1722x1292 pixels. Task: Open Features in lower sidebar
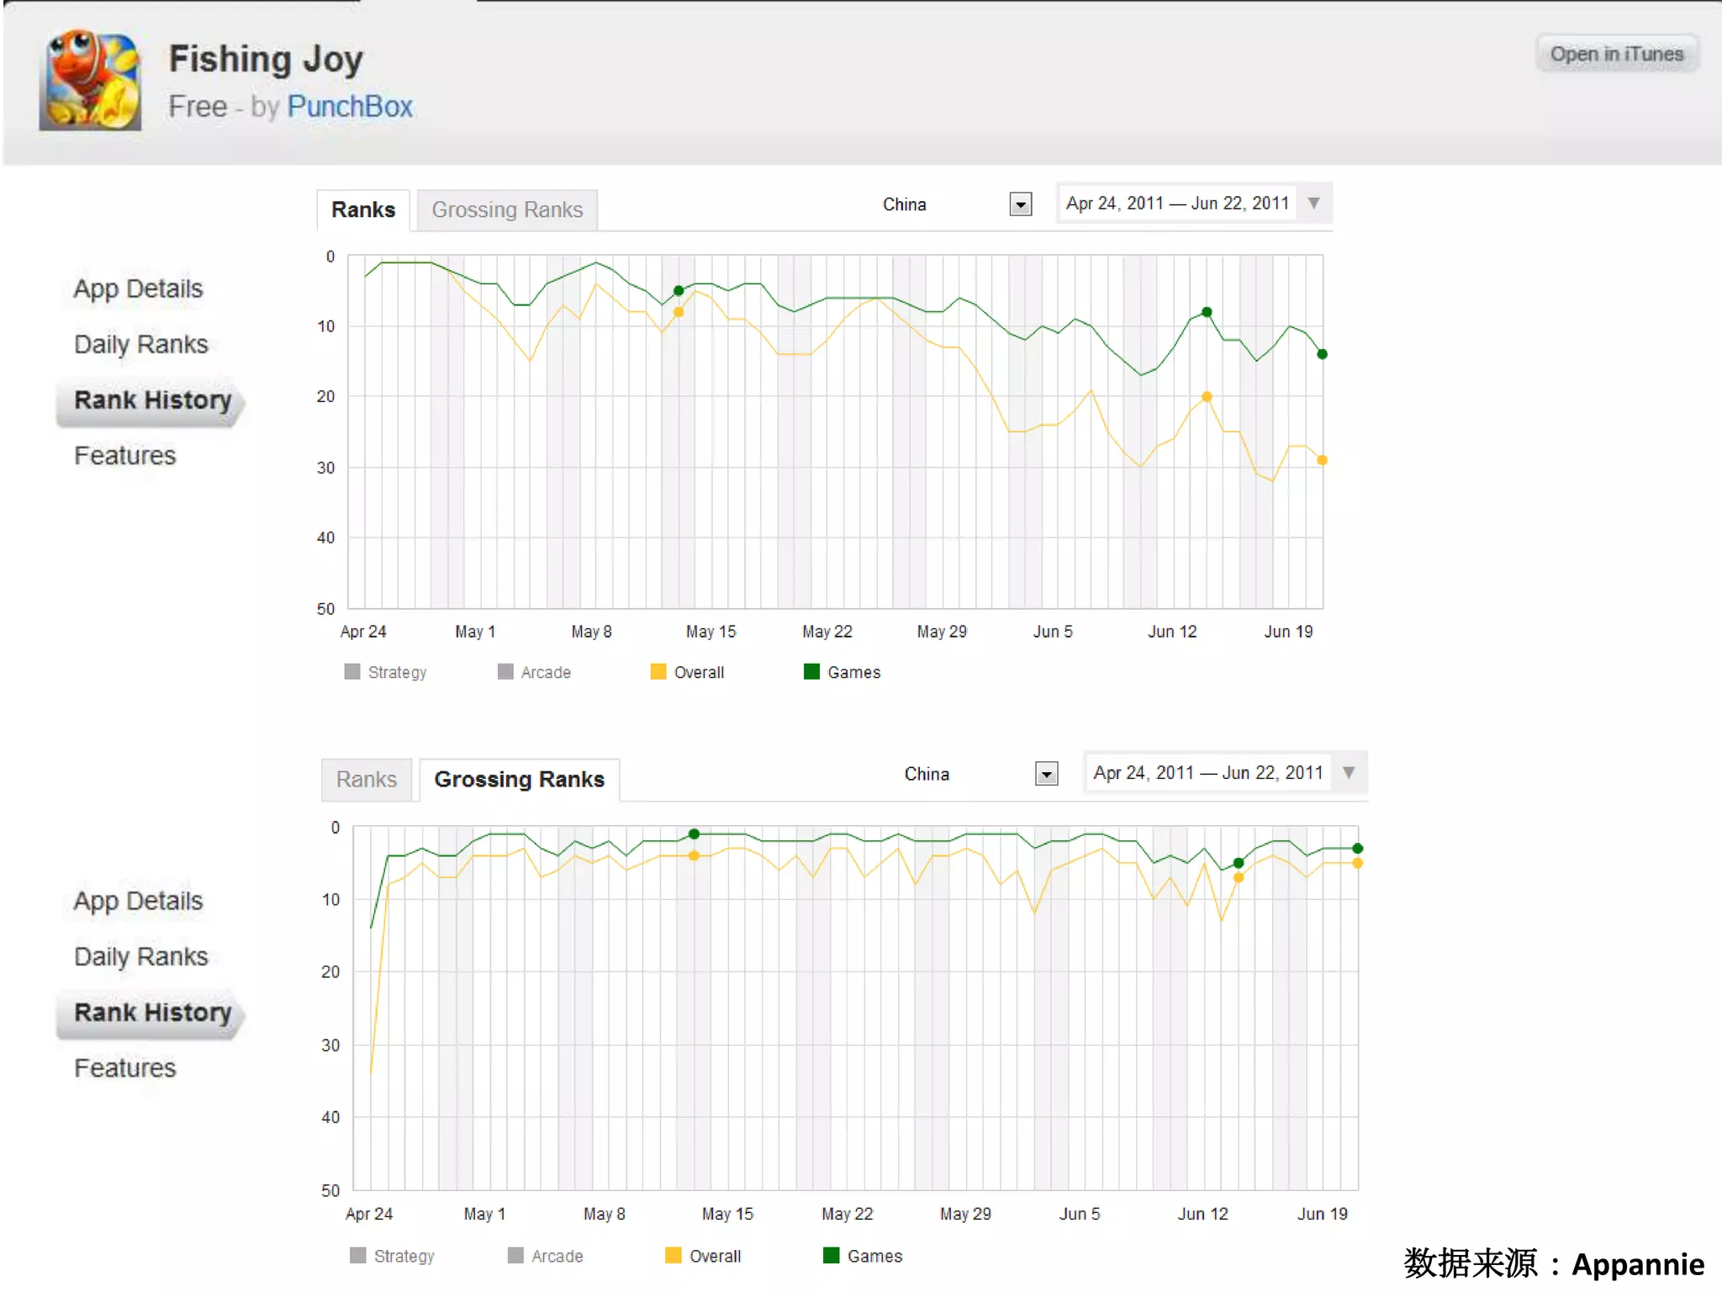125,1068
